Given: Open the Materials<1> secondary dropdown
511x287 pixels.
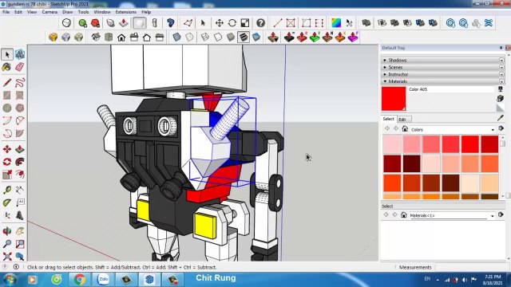Looking at the screenshot, I should 452,215.
